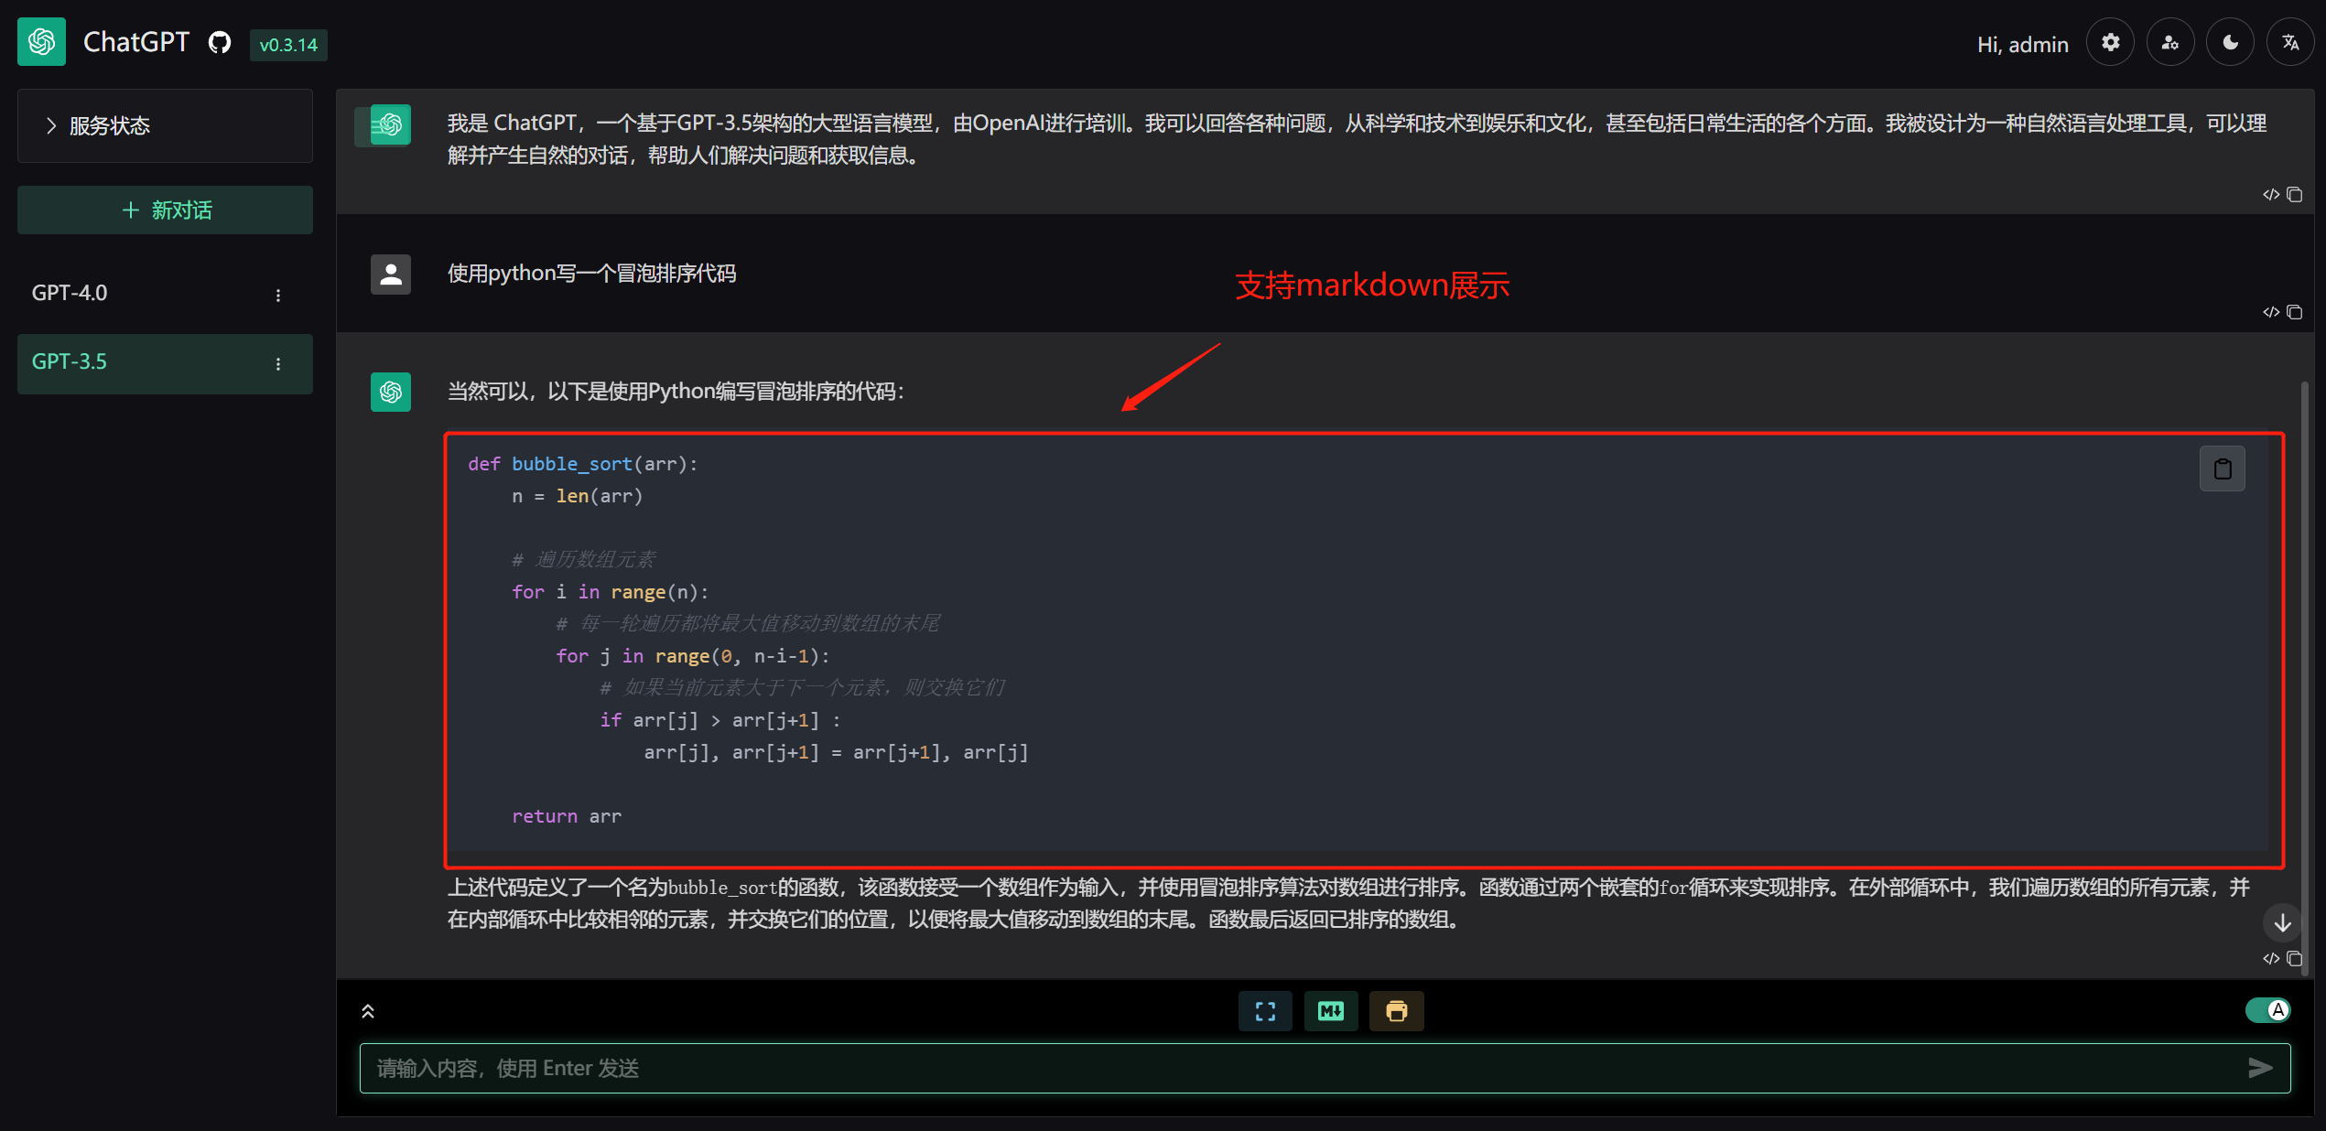Copy the bubble_sort code block

coord(2222,468)
